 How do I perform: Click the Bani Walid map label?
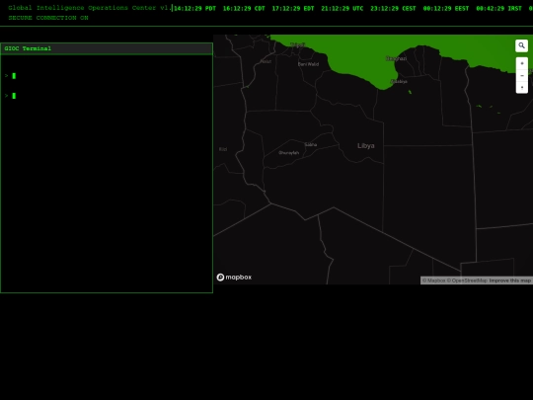308,64
